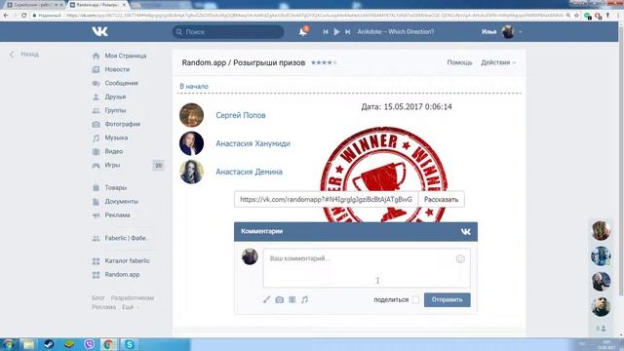Click VK logo in Комментарии widget header
The height and width of the screenshot is (351, 624).
pyautogui.click(x=466, y=232)
